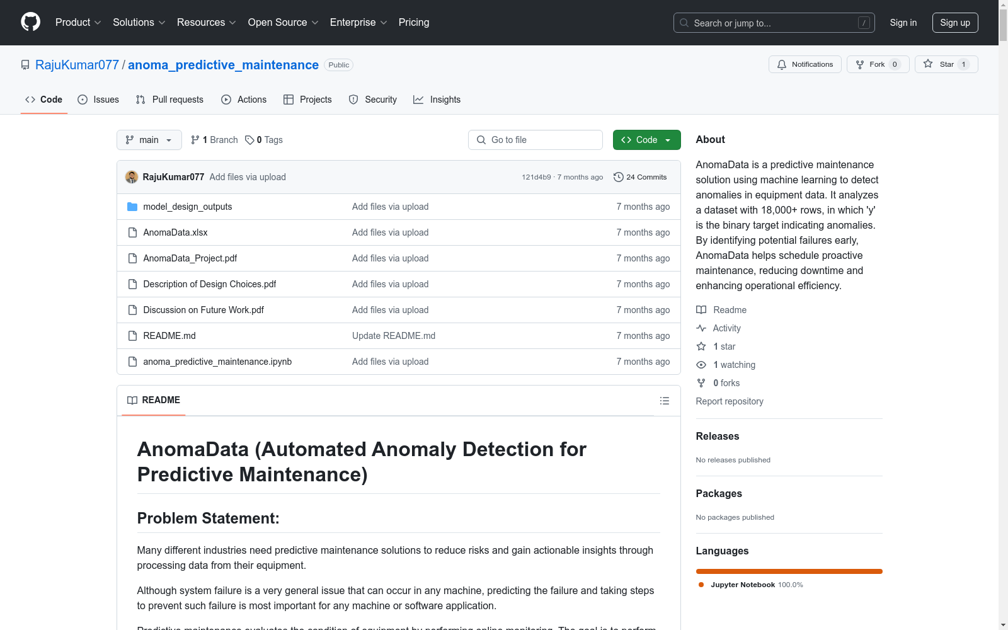1008x630 pixels.
Task: Expand the Open Source dropdown
Action: pyautogui.click(x=283, y=23)
